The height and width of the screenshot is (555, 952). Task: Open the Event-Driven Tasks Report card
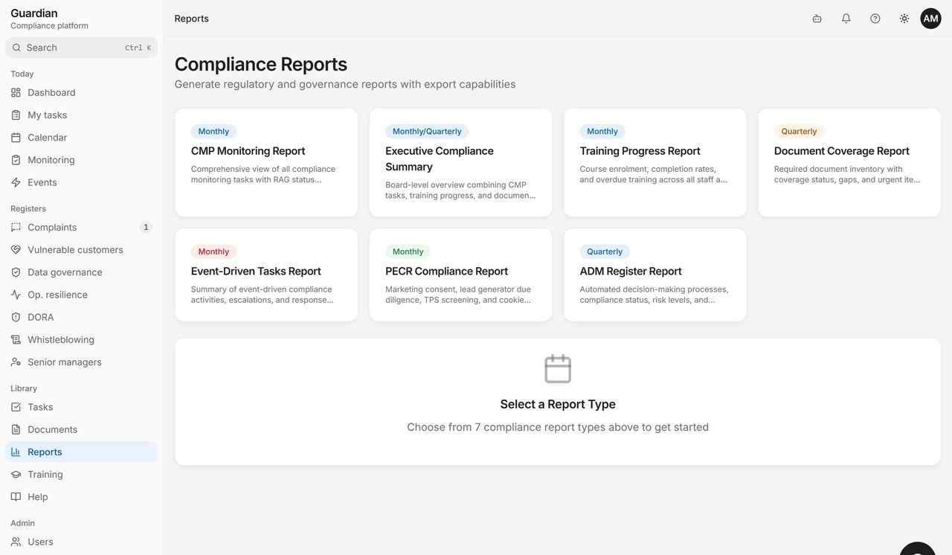pyautogui.click(x=266, y=275)
